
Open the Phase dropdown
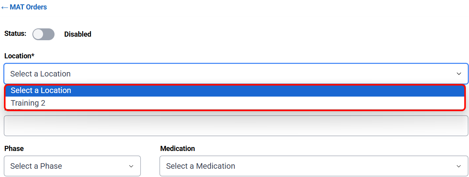pos(72,166)
